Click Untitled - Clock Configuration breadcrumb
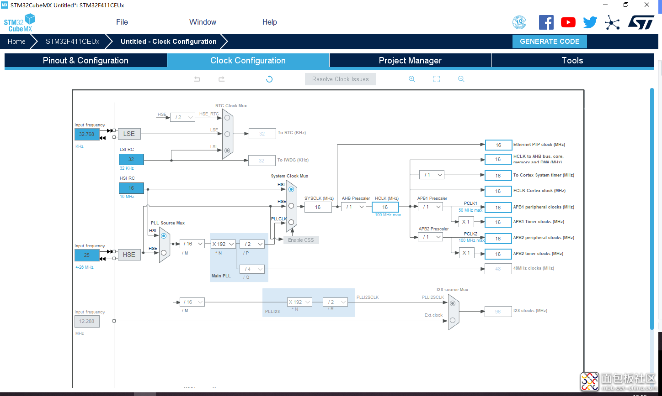 click(x=169, y=42)
